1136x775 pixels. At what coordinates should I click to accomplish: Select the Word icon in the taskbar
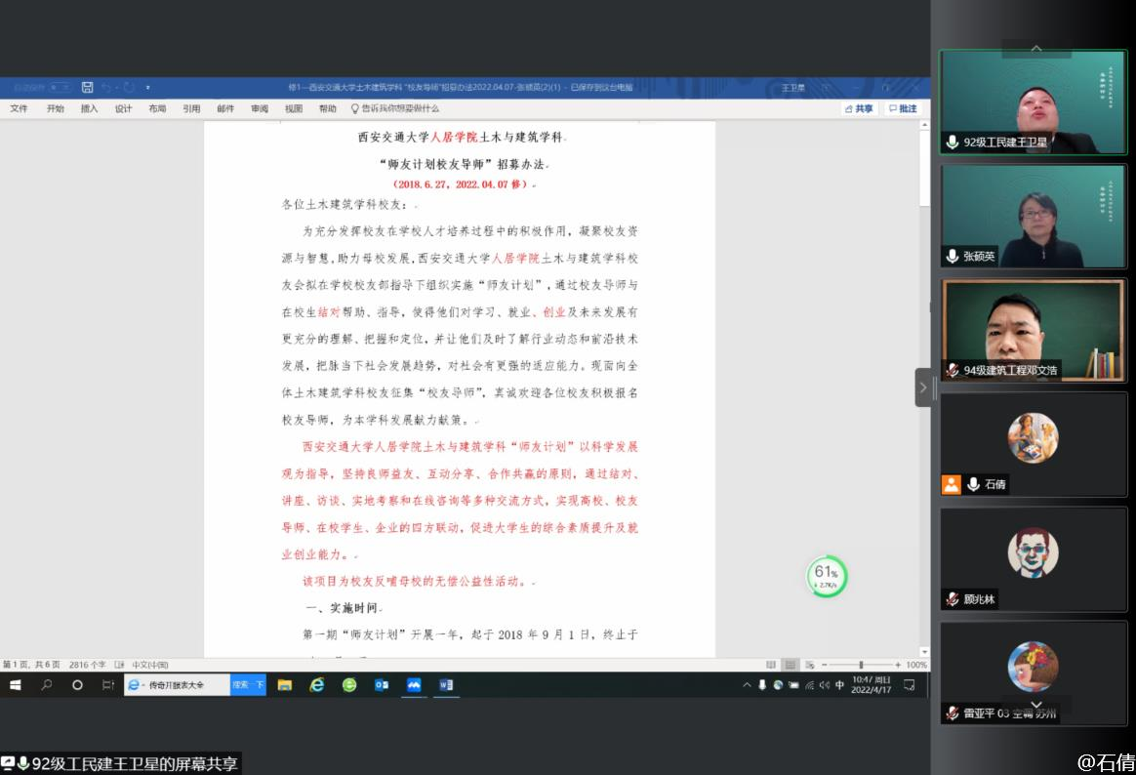[446, 685]
